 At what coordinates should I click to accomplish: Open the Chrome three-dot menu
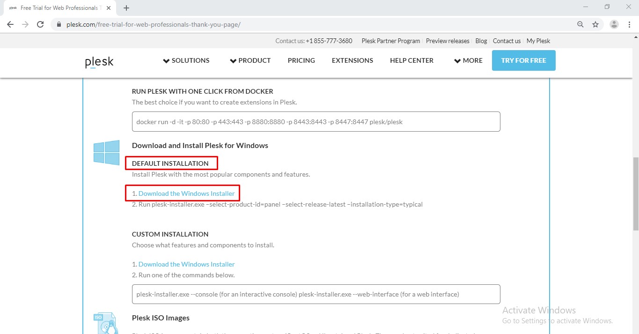point(629,24)
